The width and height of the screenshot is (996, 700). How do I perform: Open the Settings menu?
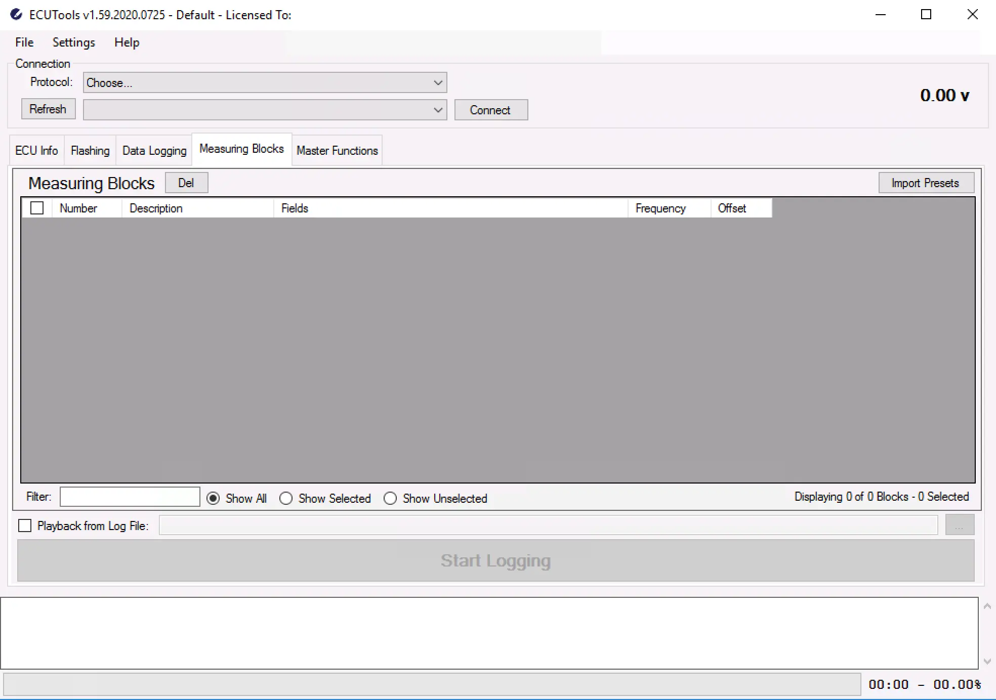click(74, 42)
